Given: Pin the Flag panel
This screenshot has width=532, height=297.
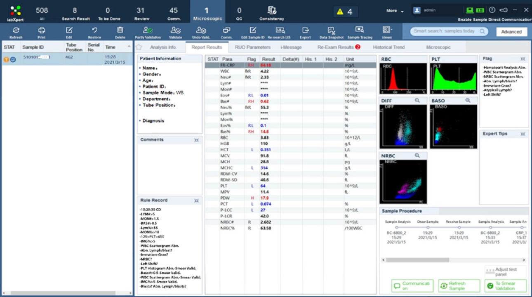Looking at the screenshot, I should point(523,59).
